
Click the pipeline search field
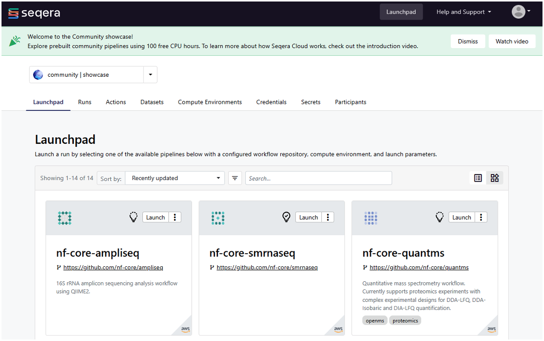coord(317,178)
